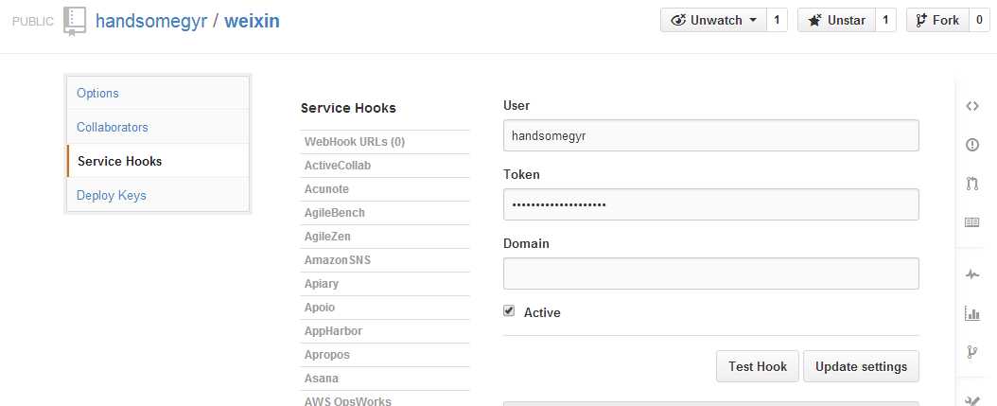The height and width of the screenshot is (406, 997).
Task: Click the Test Hook button
Action: (x=758, y=366)
